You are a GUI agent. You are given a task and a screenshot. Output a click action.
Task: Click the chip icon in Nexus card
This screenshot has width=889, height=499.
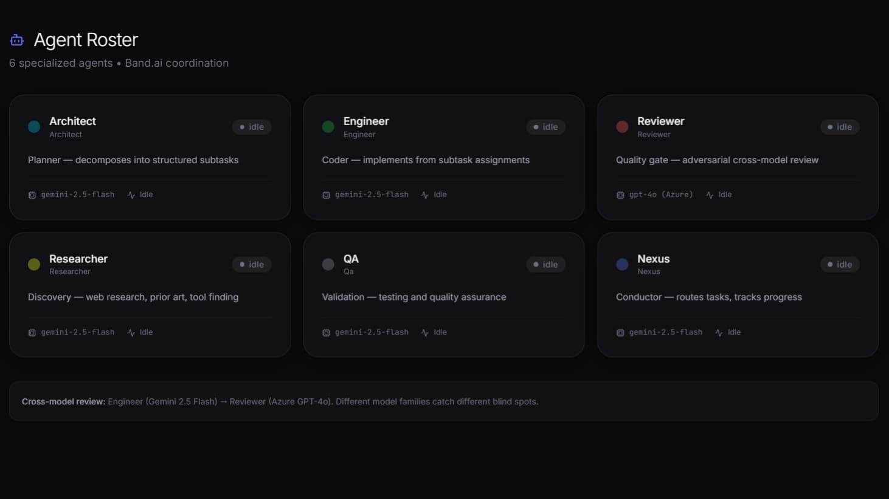(620, 333)
